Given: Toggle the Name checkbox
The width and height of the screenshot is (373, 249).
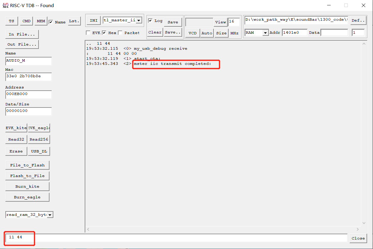Looking at the screenshot, I should point(51,22).
